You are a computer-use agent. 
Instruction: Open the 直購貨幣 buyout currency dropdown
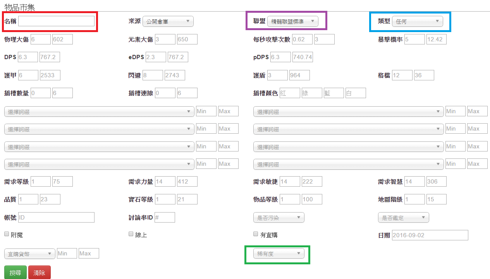[29, 253]
